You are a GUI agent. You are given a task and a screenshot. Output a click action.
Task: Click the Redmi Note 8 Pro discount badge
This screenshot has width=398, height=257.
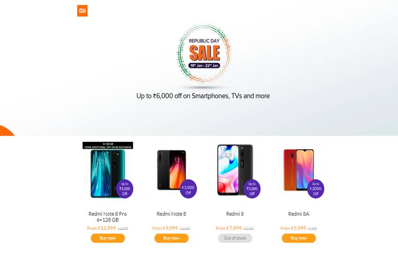(125, 189)
